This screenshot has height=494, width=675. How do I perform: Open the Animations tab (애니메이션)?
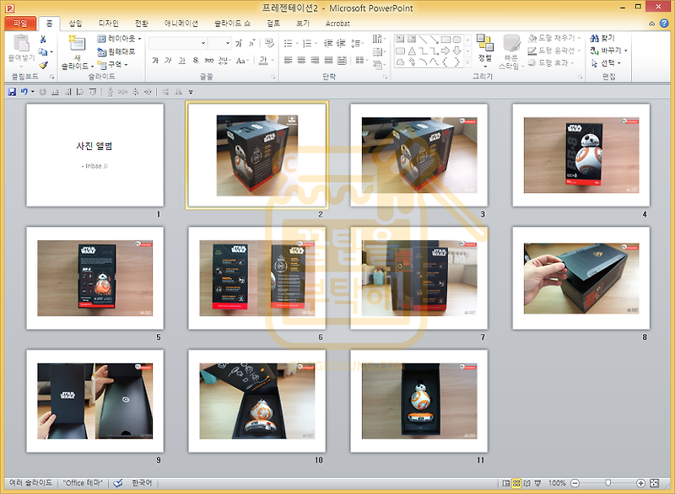pyautogui.click(x=181, y=24)
